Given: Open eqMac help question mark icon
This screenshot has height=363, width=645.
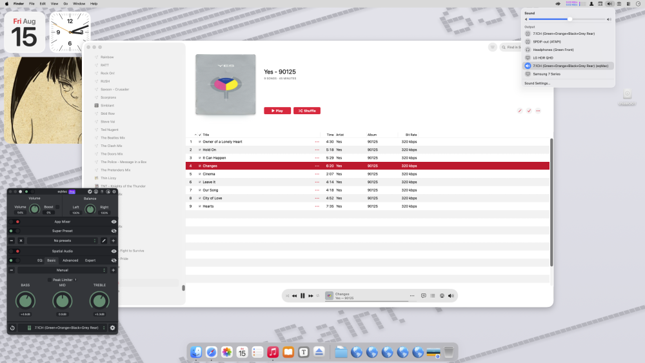Looking at the screenshot, I should [x=102, y=191].
